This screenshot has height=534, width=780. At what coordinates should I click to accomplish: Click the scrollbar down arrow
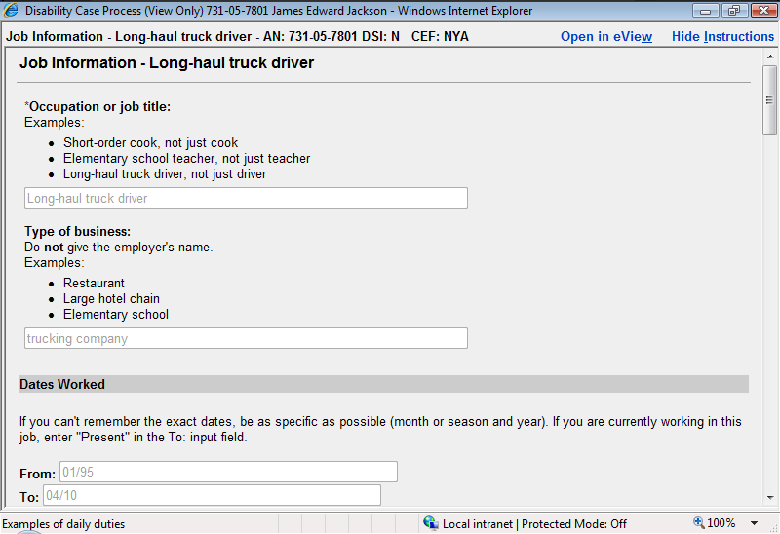(x=769, y=497)
